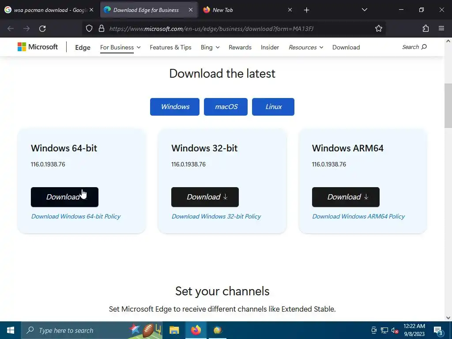
Task: Switch to the New Tab tab
Action: click(248, 10)
